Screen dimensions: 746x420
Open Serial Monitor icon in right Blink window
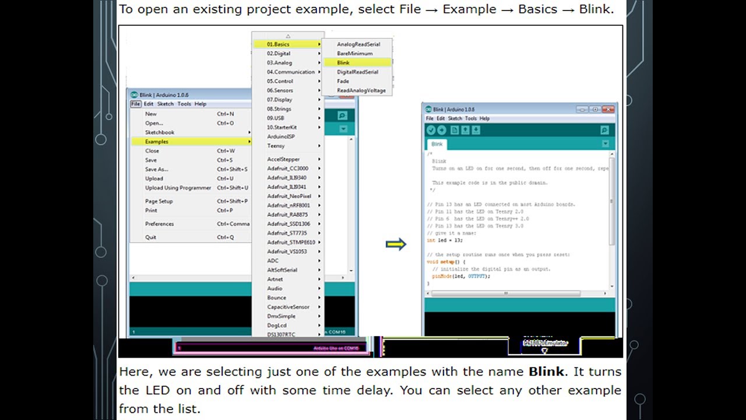pyautogui.click(x=604, y=130)
